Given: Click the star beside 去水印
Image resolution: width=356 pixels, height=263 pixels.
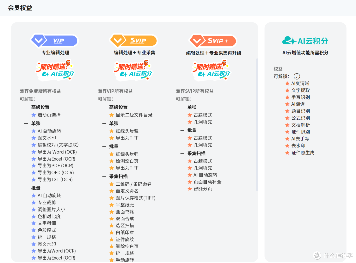Looking at the screenshot, I should click(x=287, y=146).
